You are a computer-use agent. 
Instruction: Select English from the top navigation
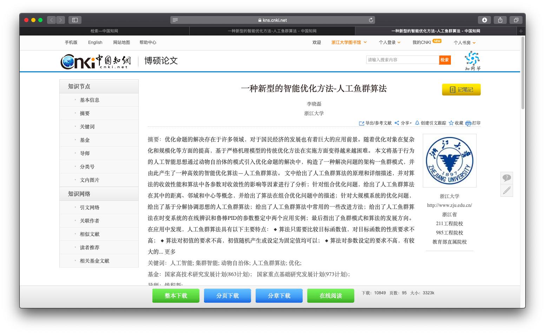click(x=95, y=42)
